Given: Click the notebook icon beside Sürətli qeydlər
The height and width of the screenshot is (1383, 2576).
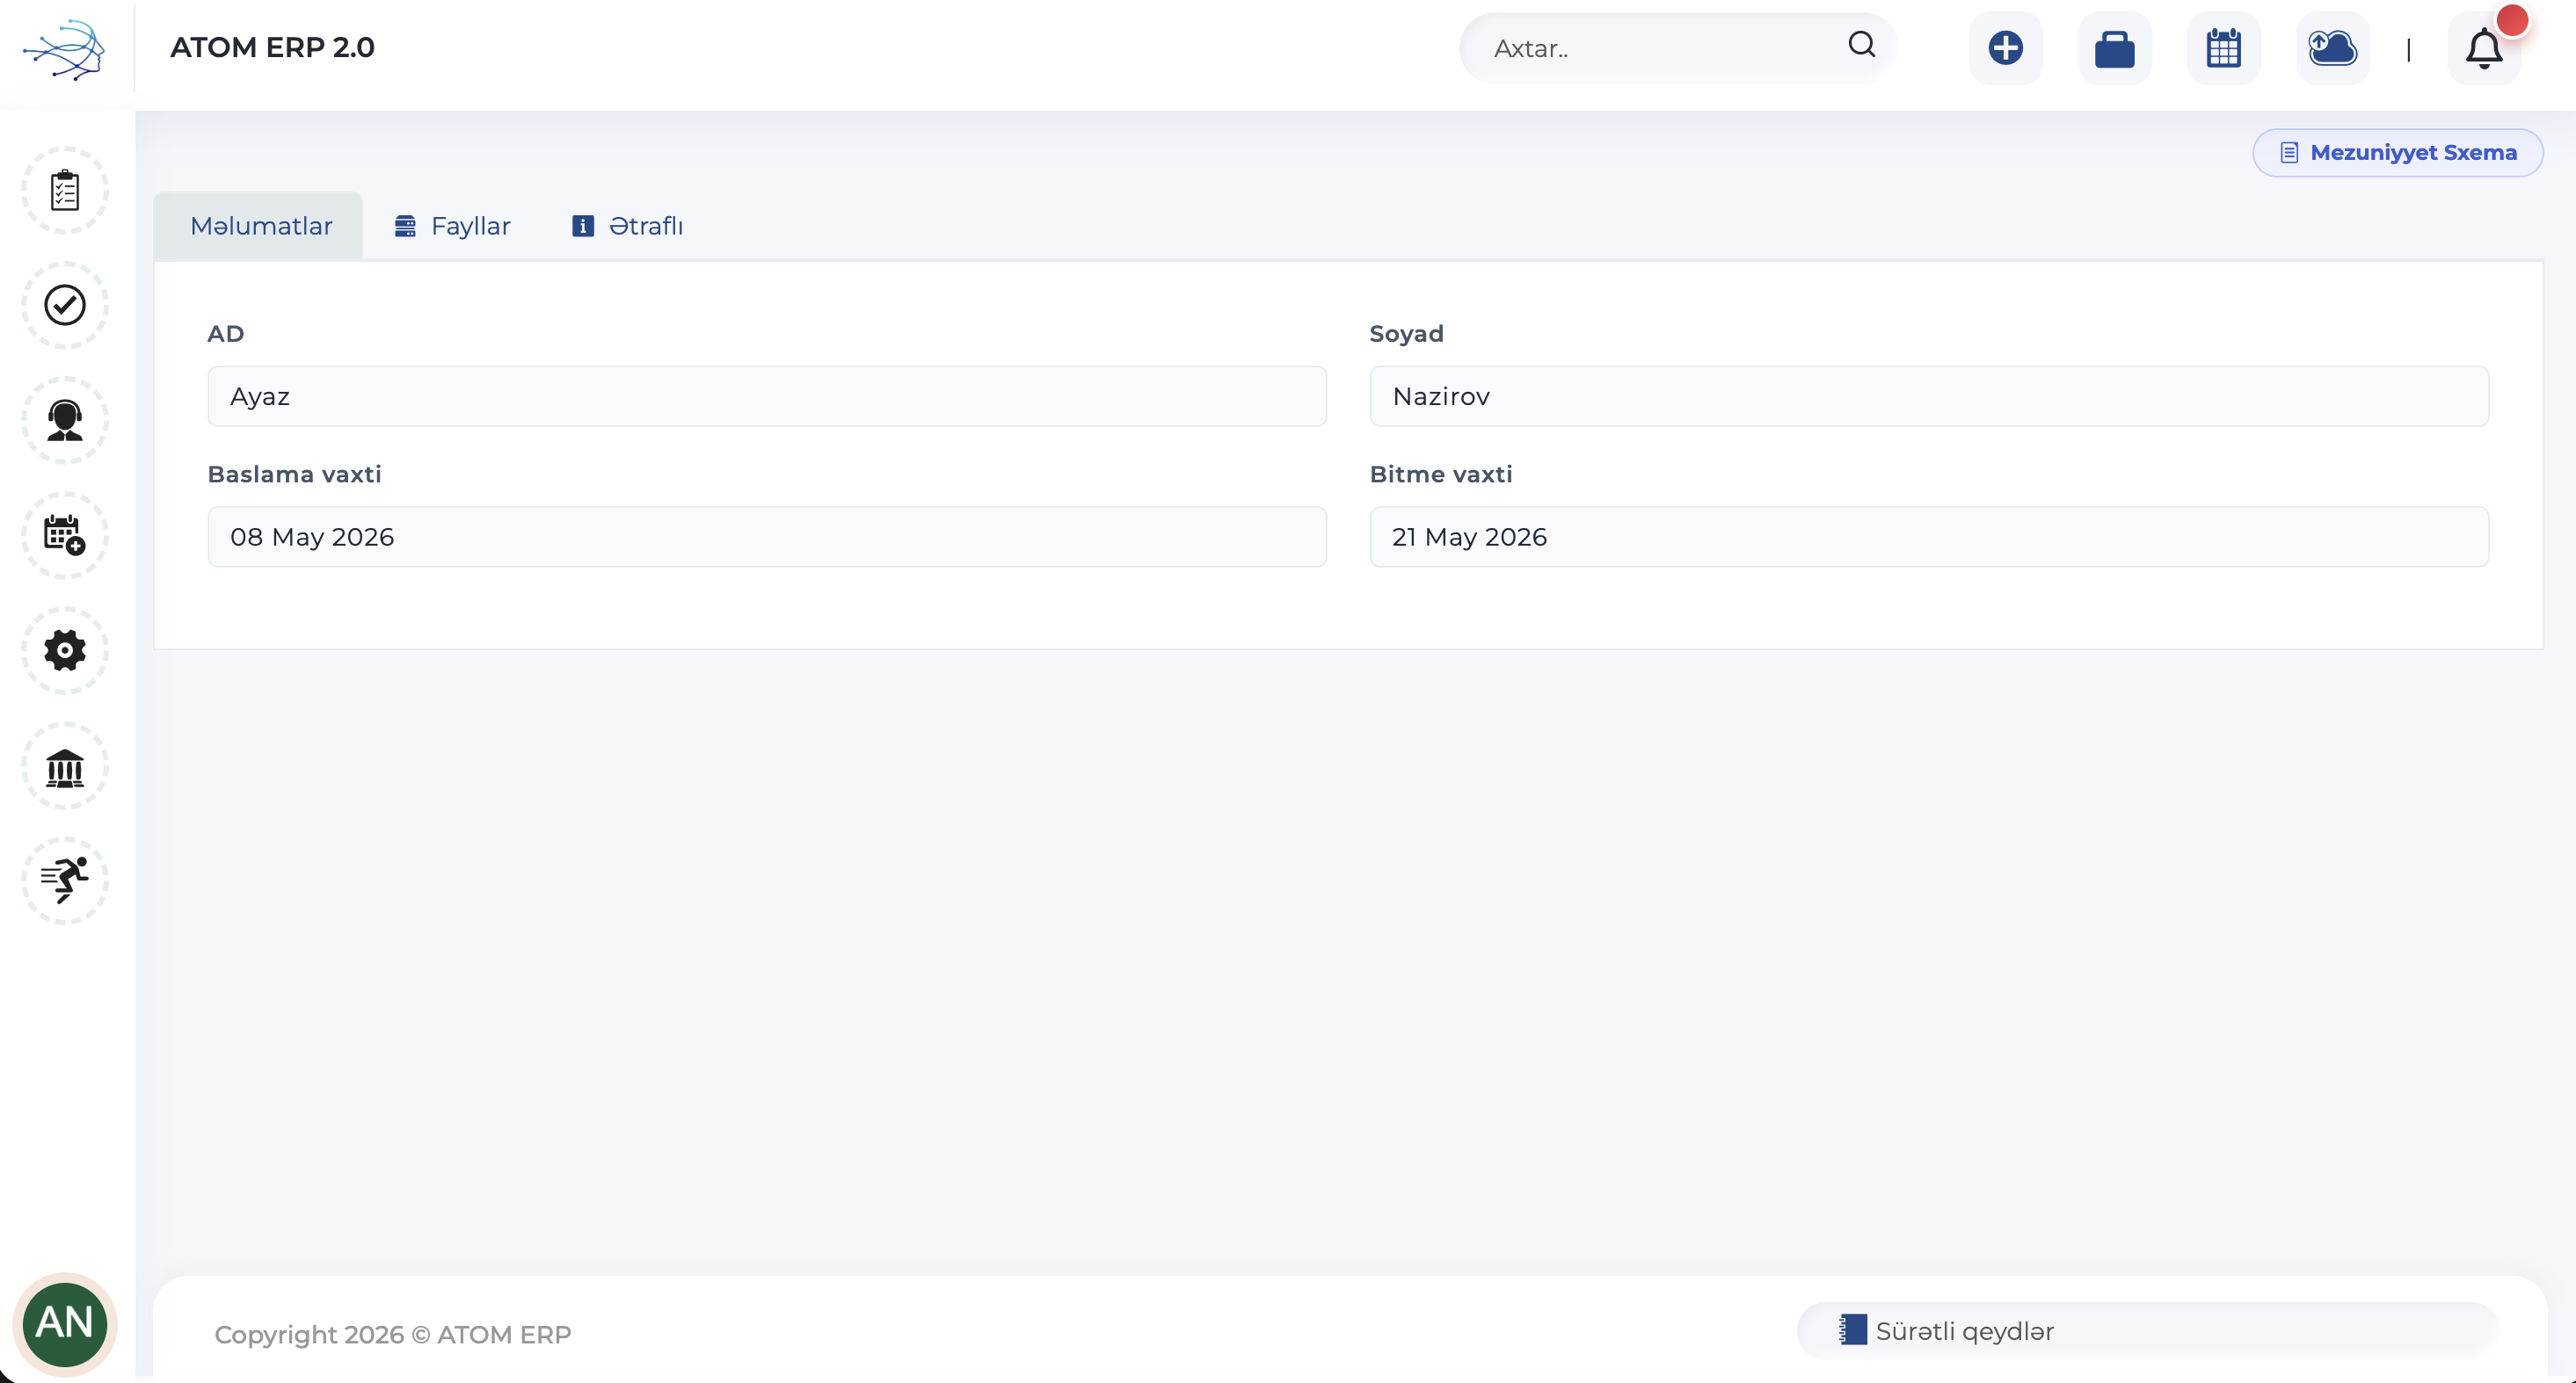Looking at the screenshot, I should [1853, 1330].
